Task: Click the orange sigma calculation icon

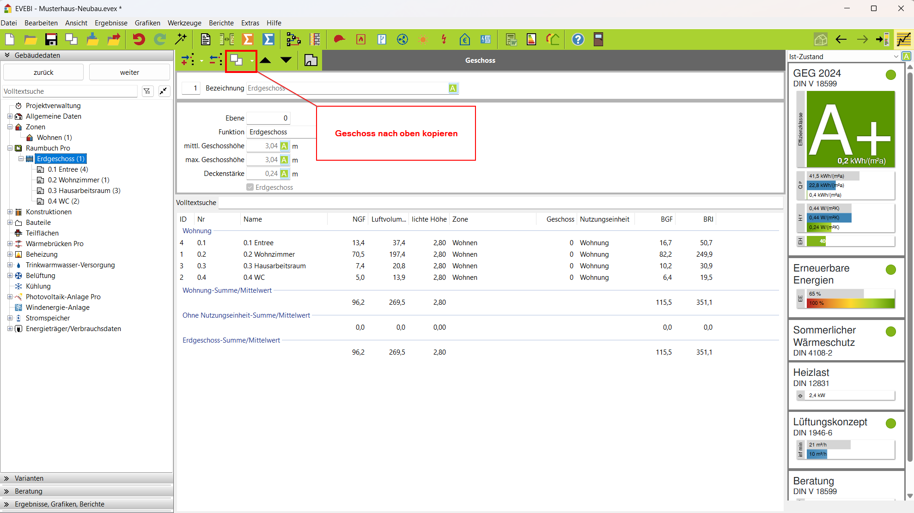Action: (x=248, y=40)
